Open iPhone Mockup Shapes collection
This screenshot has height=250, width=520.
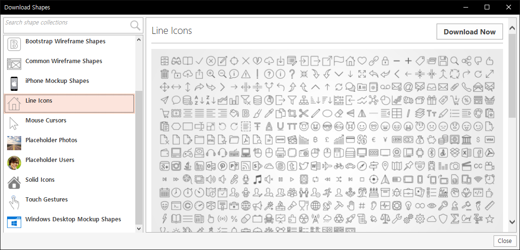70,84
